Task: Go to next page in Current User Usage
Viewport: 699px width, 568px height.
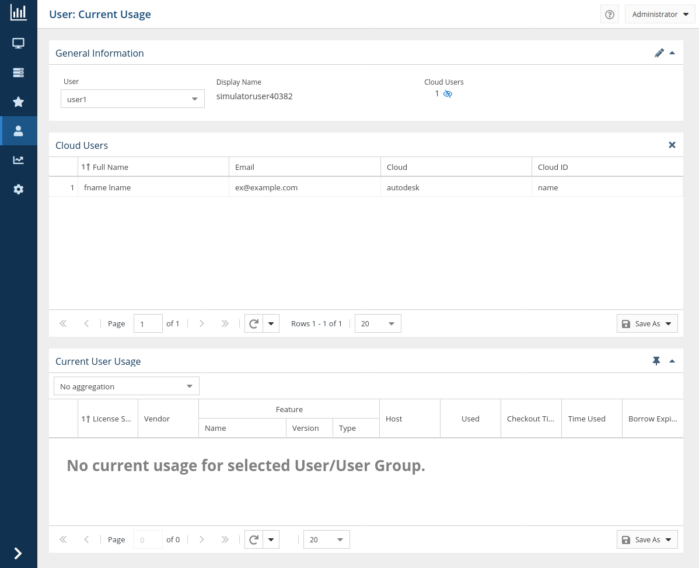Action: [x=201, y=539]
